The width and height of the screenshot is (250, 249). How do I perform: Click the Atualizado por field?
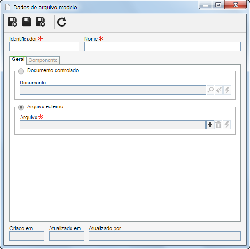[x=164, y=236]
